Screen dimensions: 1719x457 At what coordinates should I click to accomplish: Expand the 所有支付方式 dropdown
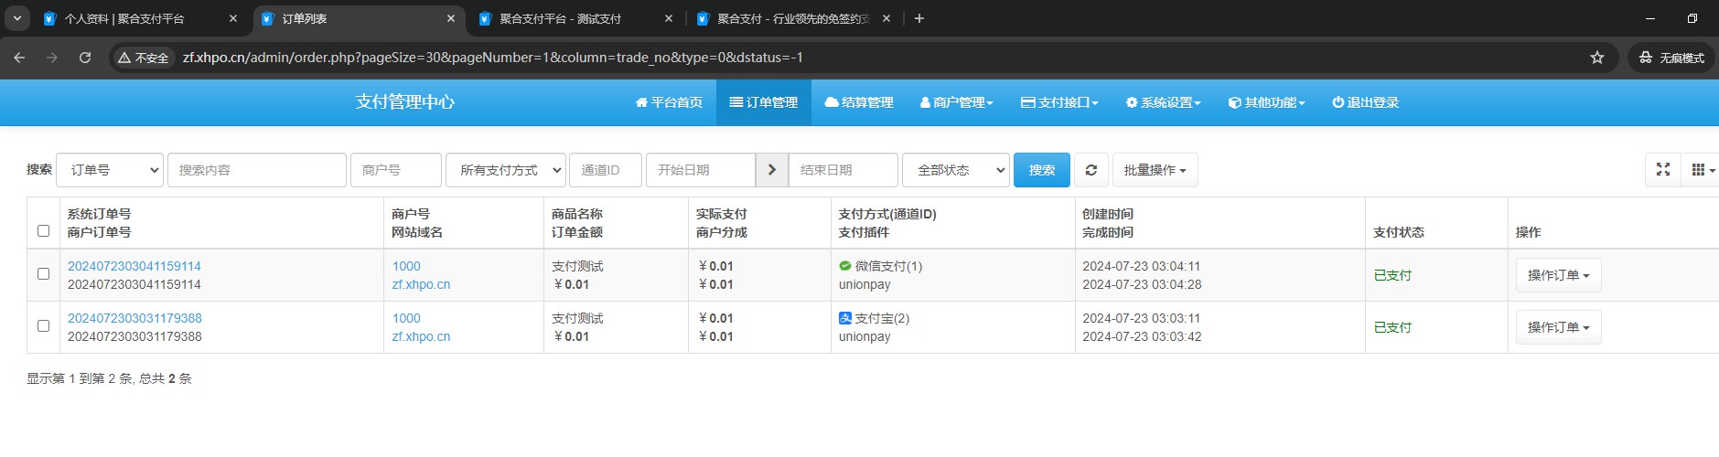(505, 170)
